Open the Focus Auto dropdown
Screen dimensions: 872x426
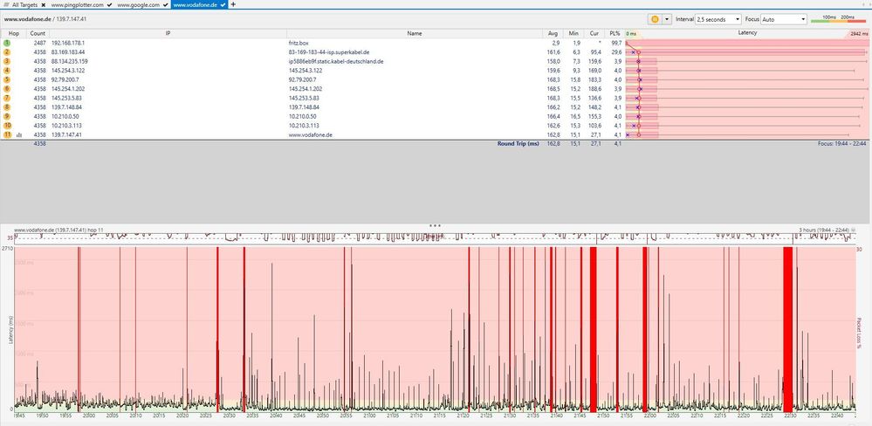784,19
